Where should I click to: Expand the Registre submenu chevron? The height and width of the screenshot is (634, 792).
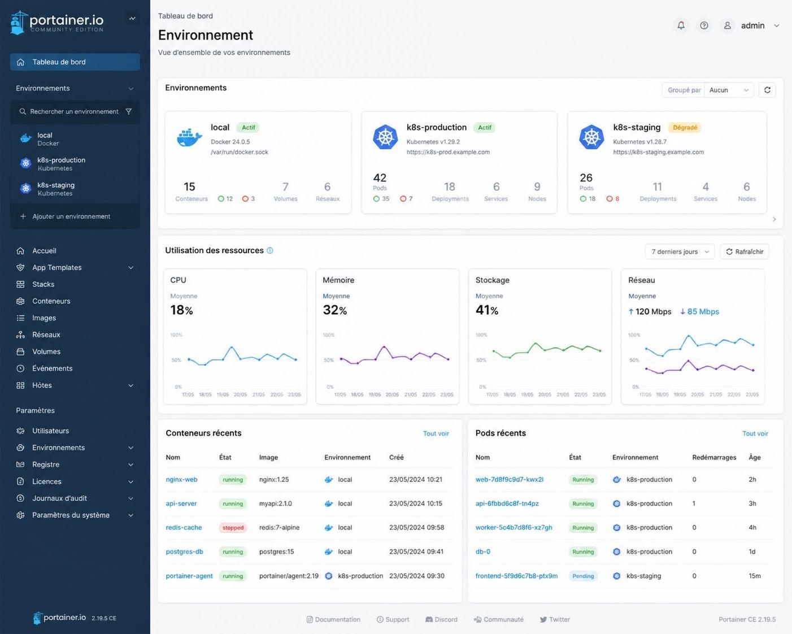coord(131,464)
